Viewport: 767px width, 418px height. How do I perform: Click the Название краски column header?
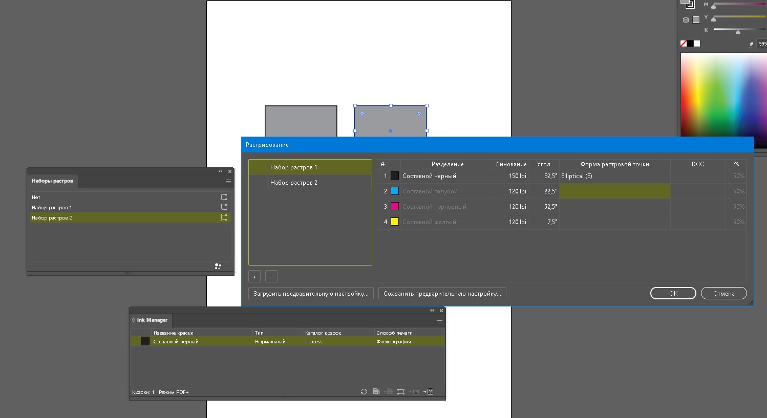[x=174, y=333]
